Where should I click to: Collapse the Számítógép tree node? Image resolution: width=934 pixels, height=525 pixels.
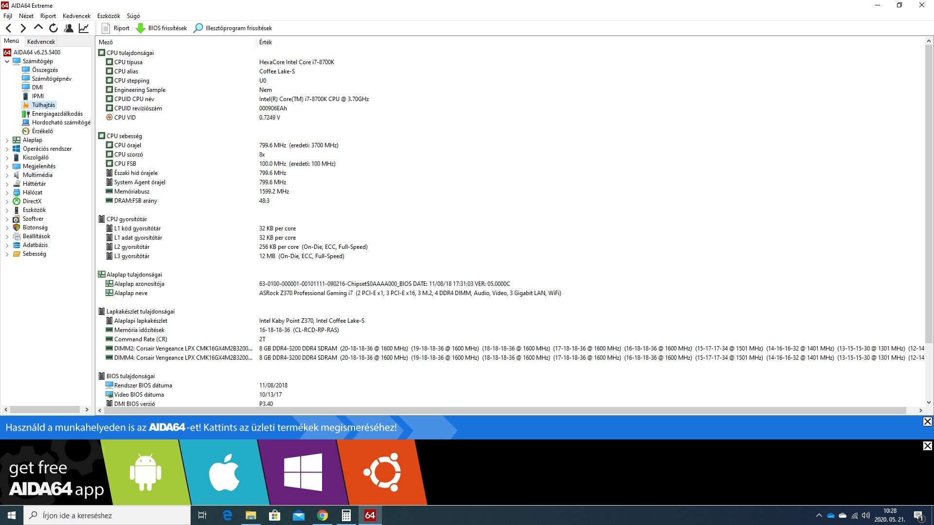coord(7,61)
